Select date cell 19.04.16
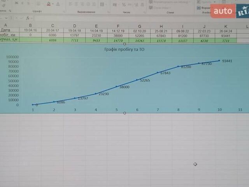 pos(30,30)
